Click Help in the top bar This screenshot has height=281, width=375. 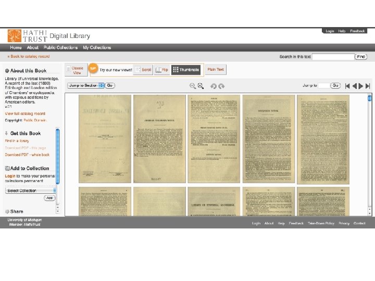click(342, 31)
